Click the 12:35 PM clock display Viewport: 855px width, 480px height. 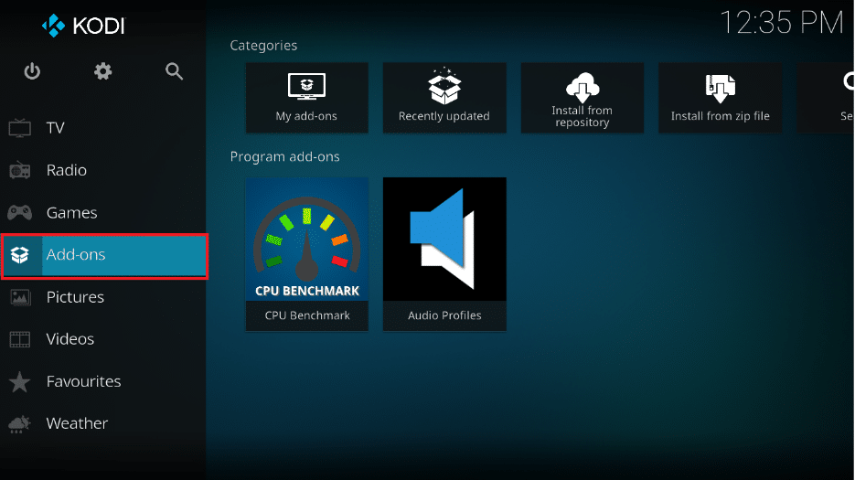[x=781, y=23]
